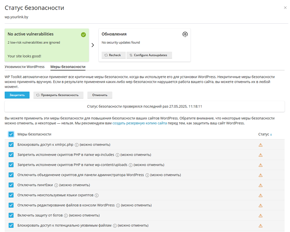Screen dimensions: 290x232
Task: Click the blue Защитить button
Action: click(x=17, y=95)
